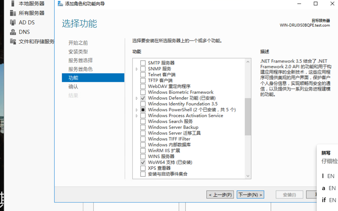Select the "if EN" spelling suggestion
The width and height of the screenshot is (338, 211).
329,200
